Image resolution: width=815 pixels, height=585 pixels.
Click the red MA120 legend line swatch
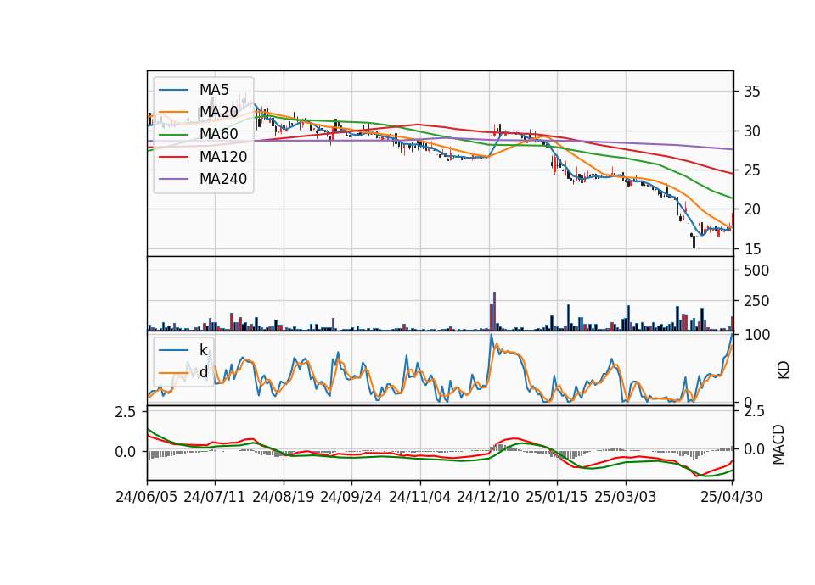(173, 157)
